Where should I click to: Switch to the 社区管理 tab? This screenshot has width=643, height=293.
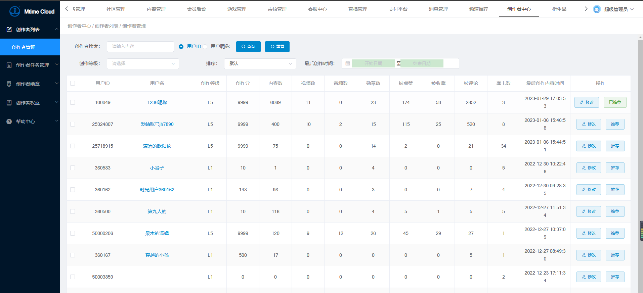click(116, 9)
